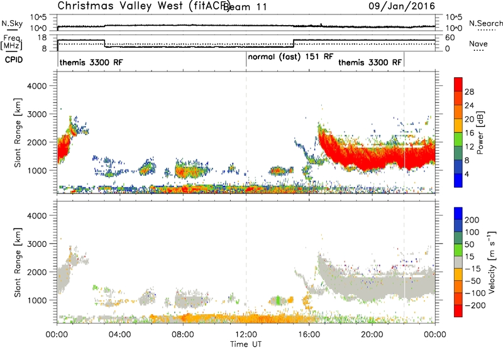Screen dimensions: 503x348
Task: Click the '08:00' time tick label
Action: pyautogui.click(x=183, y=335)
